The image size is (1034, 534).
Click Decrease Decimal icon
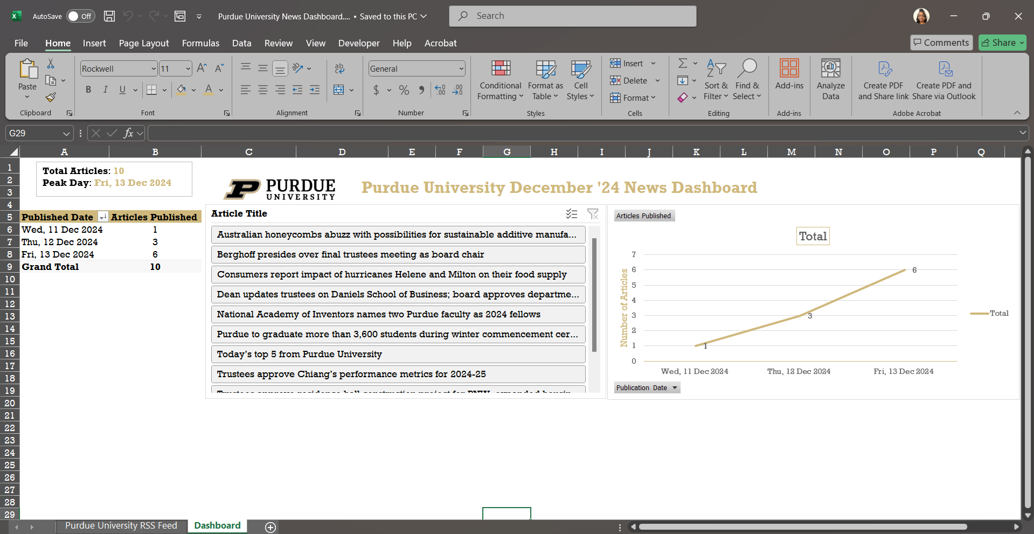pyautogui.click(x=458, y=90)
